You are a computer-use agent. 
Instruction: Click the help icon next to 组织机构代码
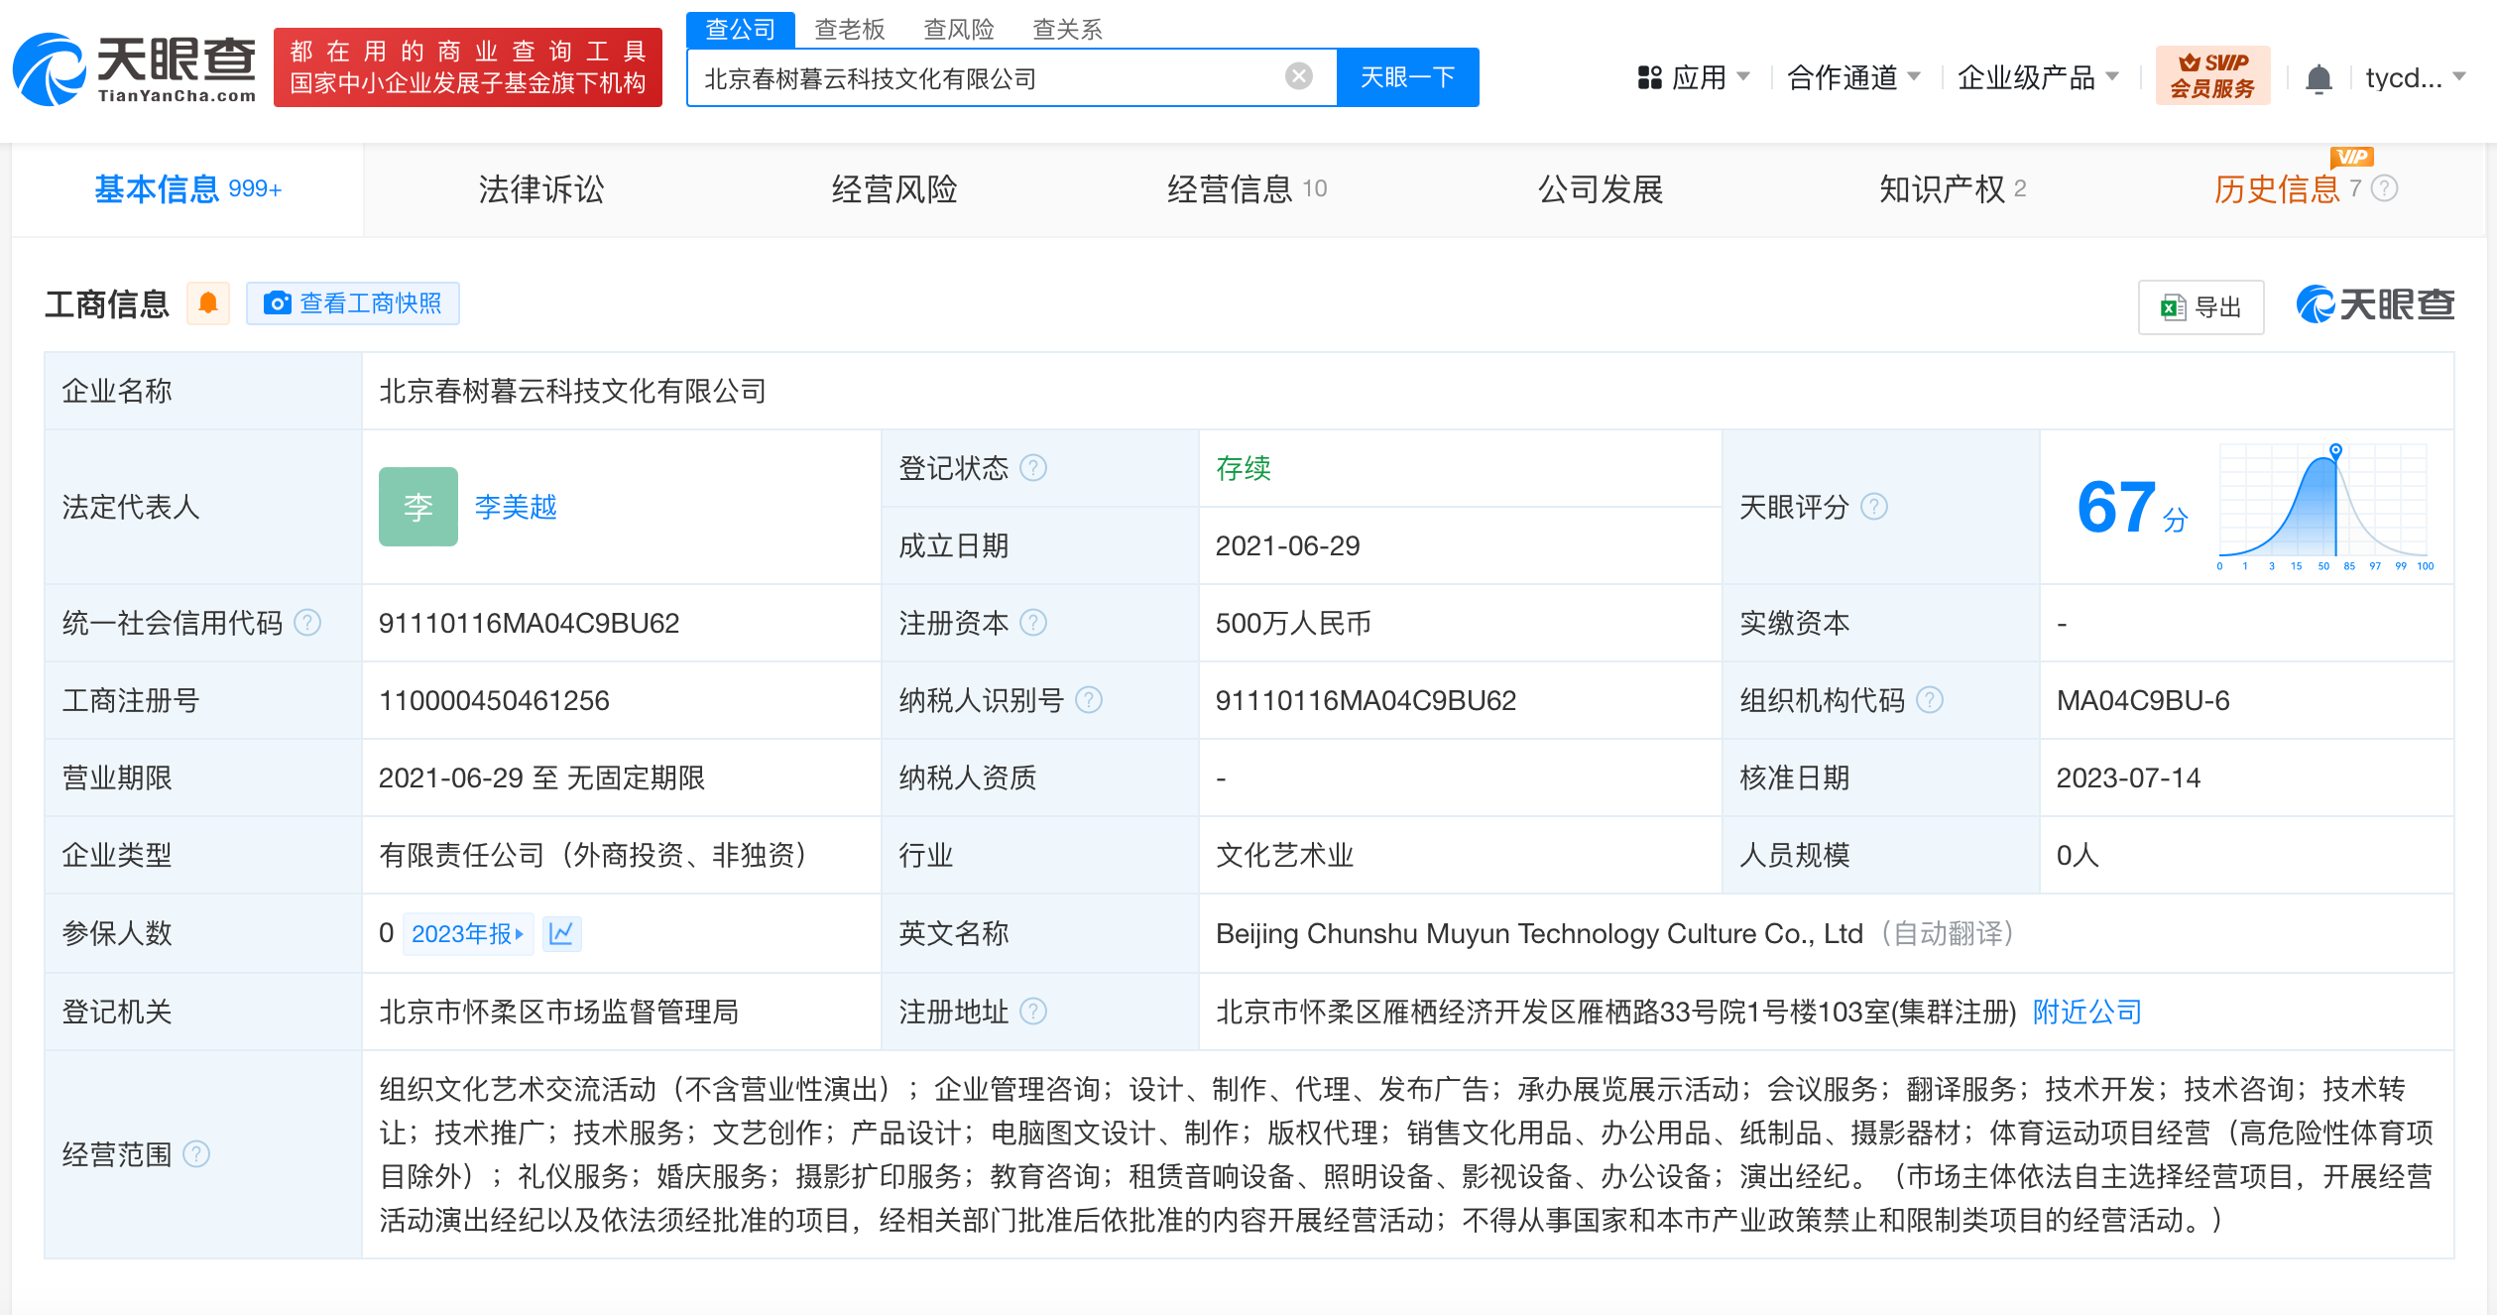pyautogui.click(x=1930, y=700)
